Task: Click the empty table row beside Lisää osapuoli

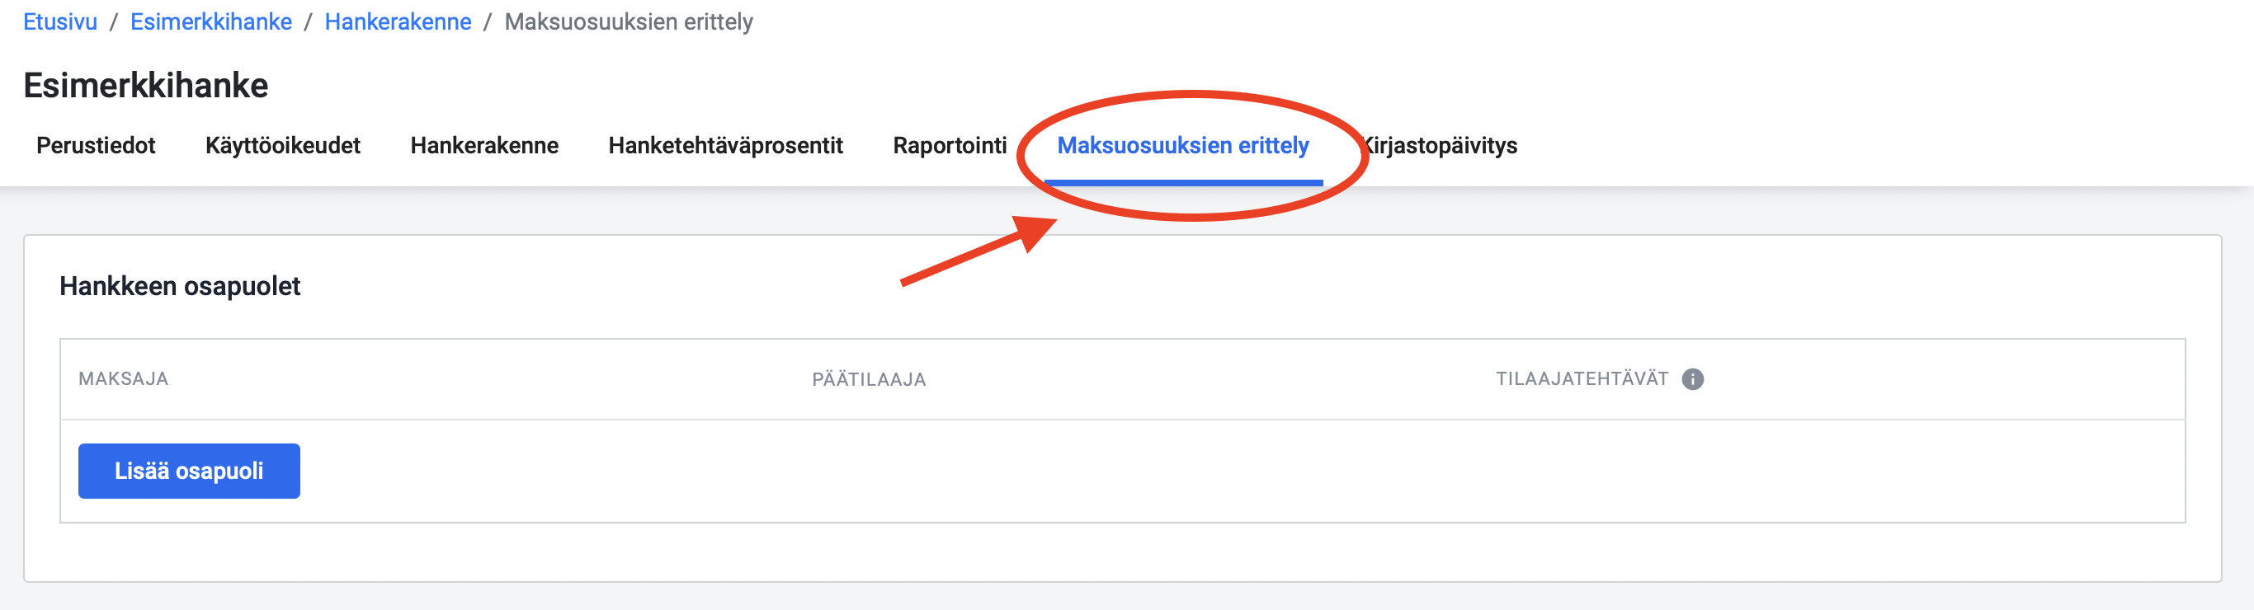Action: [1242, 471]
